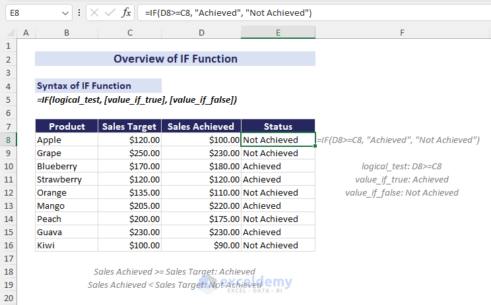This screenshot has width=491, height=305.
Task: Select the Blueberry cell
Action: click(x=67, y=166)
